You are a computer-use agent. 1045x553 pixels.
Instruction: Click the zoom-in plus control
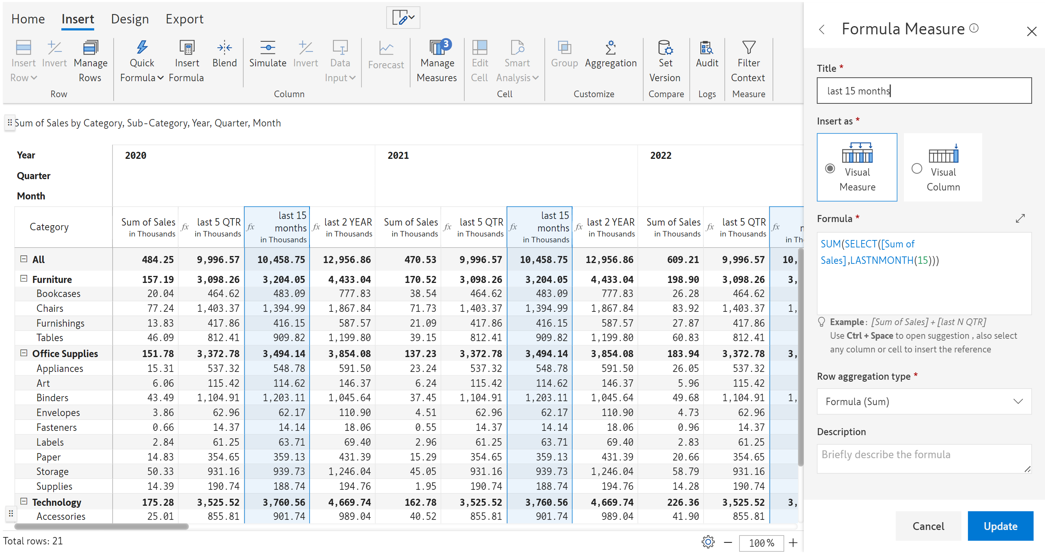pos(793,542)
